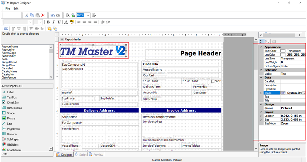Toggle Italic text formatting
Image resolution: width=307 pixels, height=162 pixels.
(x=53, y=22)
